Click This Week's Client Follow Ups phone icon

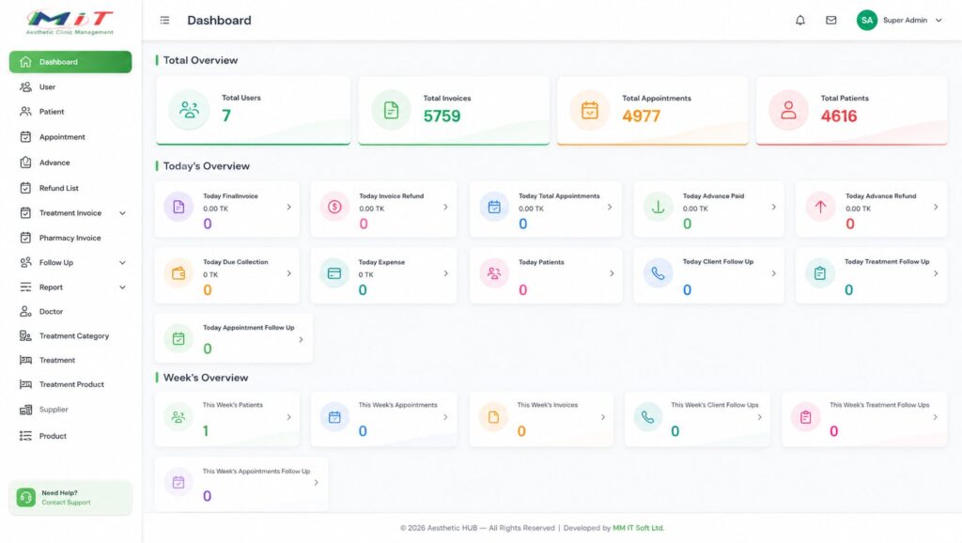pos(648,417)
